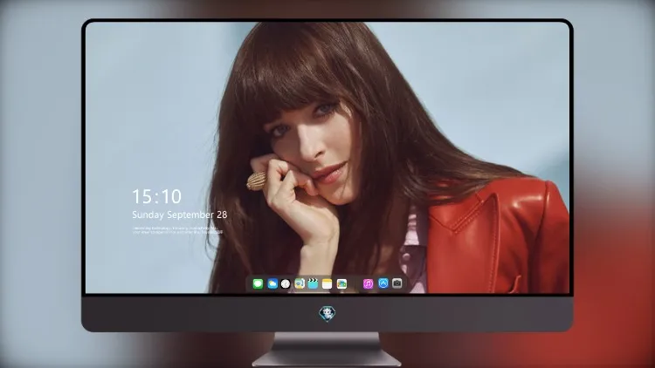655x368 pixels.
Task: Open the yellow Notes app icon
Action: click(x=327, y=283)
